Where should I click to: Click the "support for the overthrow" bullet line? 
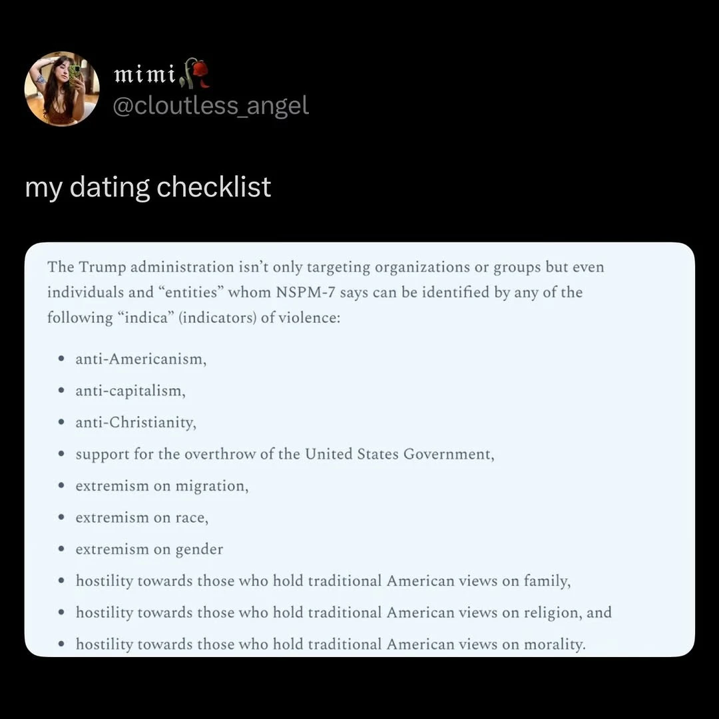284,454
